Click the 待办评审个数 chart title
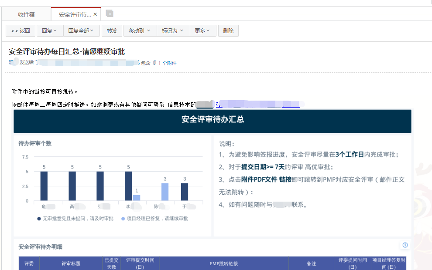Image resolution: width=432 pixels, height=270 pixels. [x=35, y=143]
